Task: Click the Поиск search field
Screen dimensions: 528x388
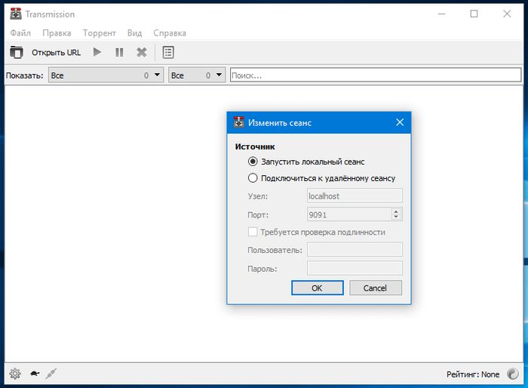Action: click(375, 75)
